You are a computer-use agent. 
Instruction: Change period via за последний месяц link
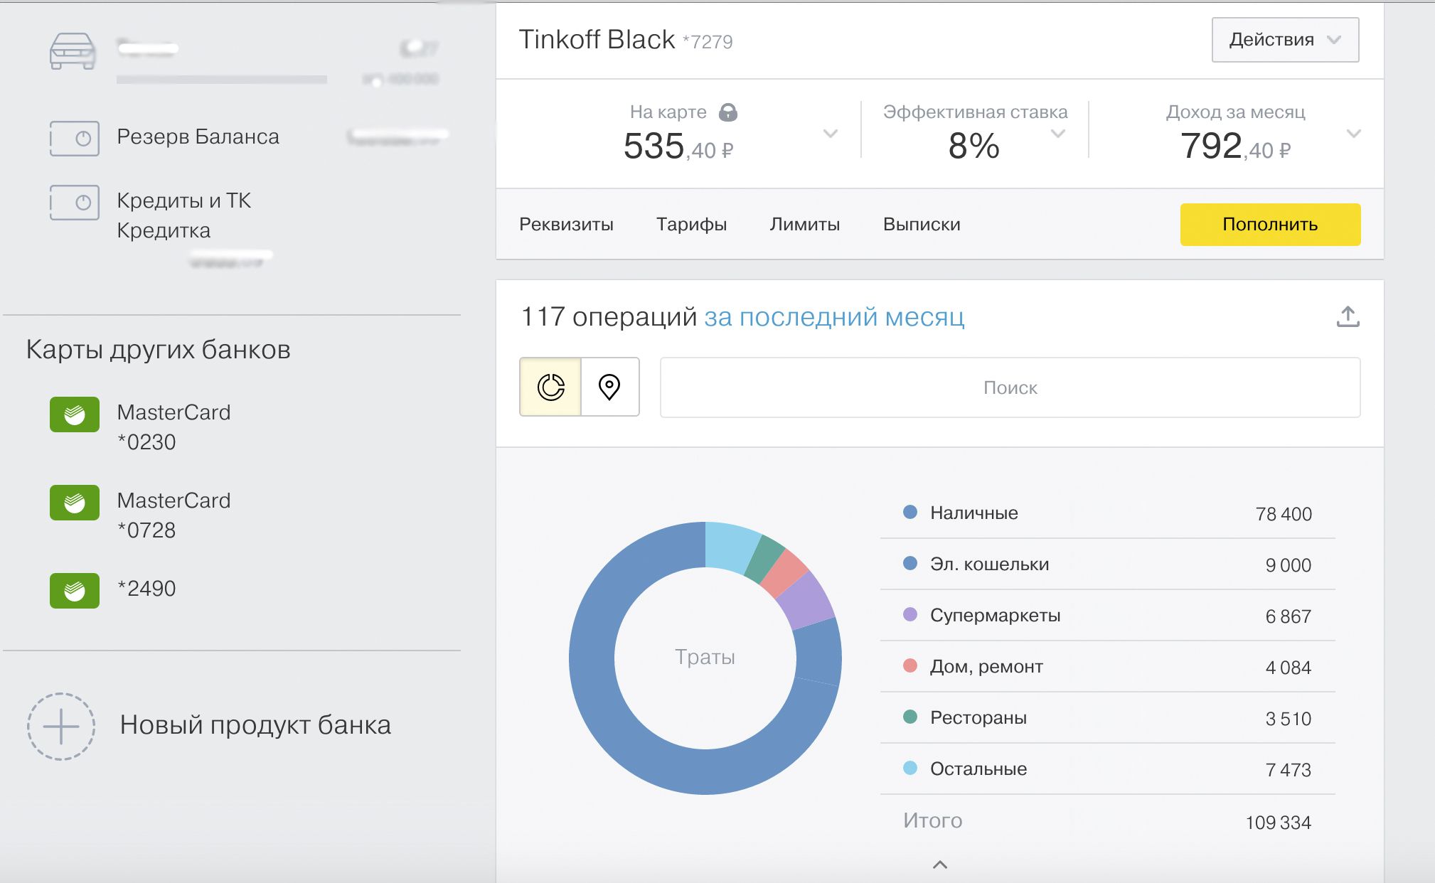pos(834,317)
